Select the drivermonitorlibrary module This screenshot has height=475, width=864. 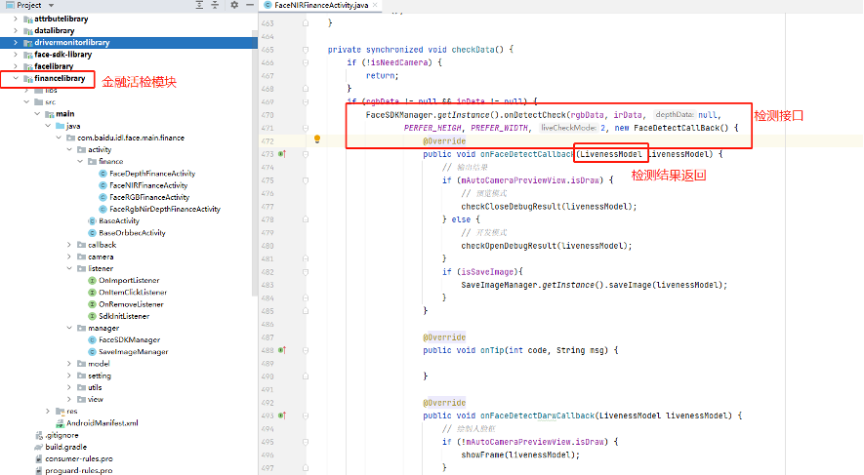71,42
